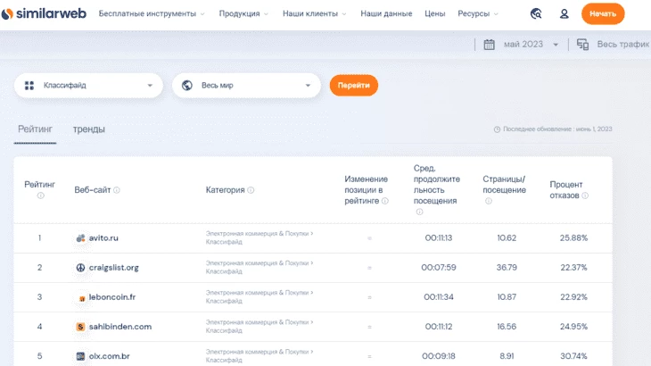651x366 pixels.
Task: Click the calendar icon beside май 2023
Action: click(489, 45)
